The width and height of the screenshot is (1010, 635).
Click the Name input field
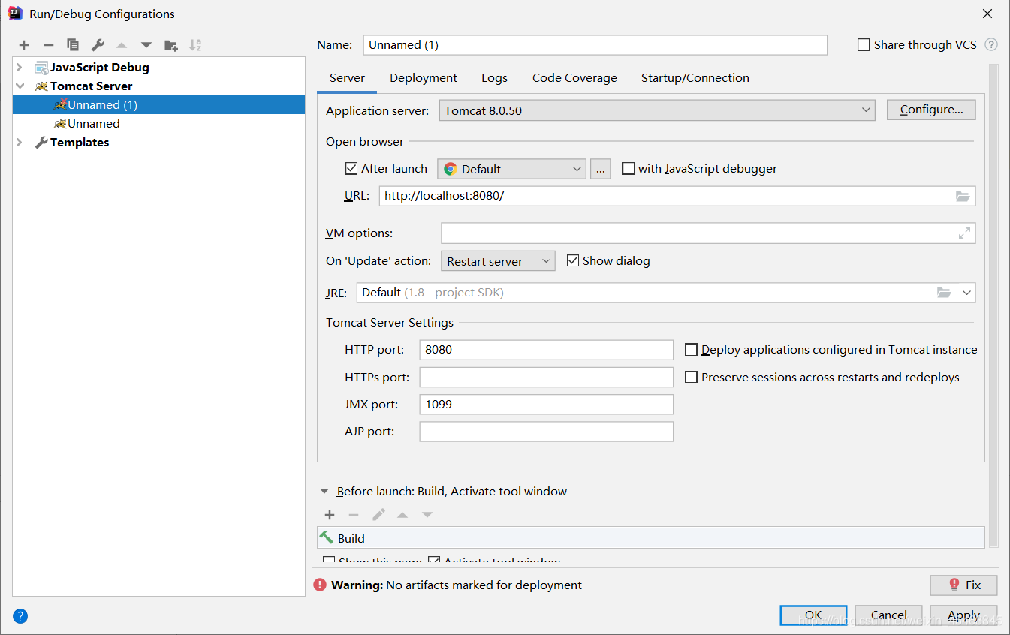[x=595, y=45]
